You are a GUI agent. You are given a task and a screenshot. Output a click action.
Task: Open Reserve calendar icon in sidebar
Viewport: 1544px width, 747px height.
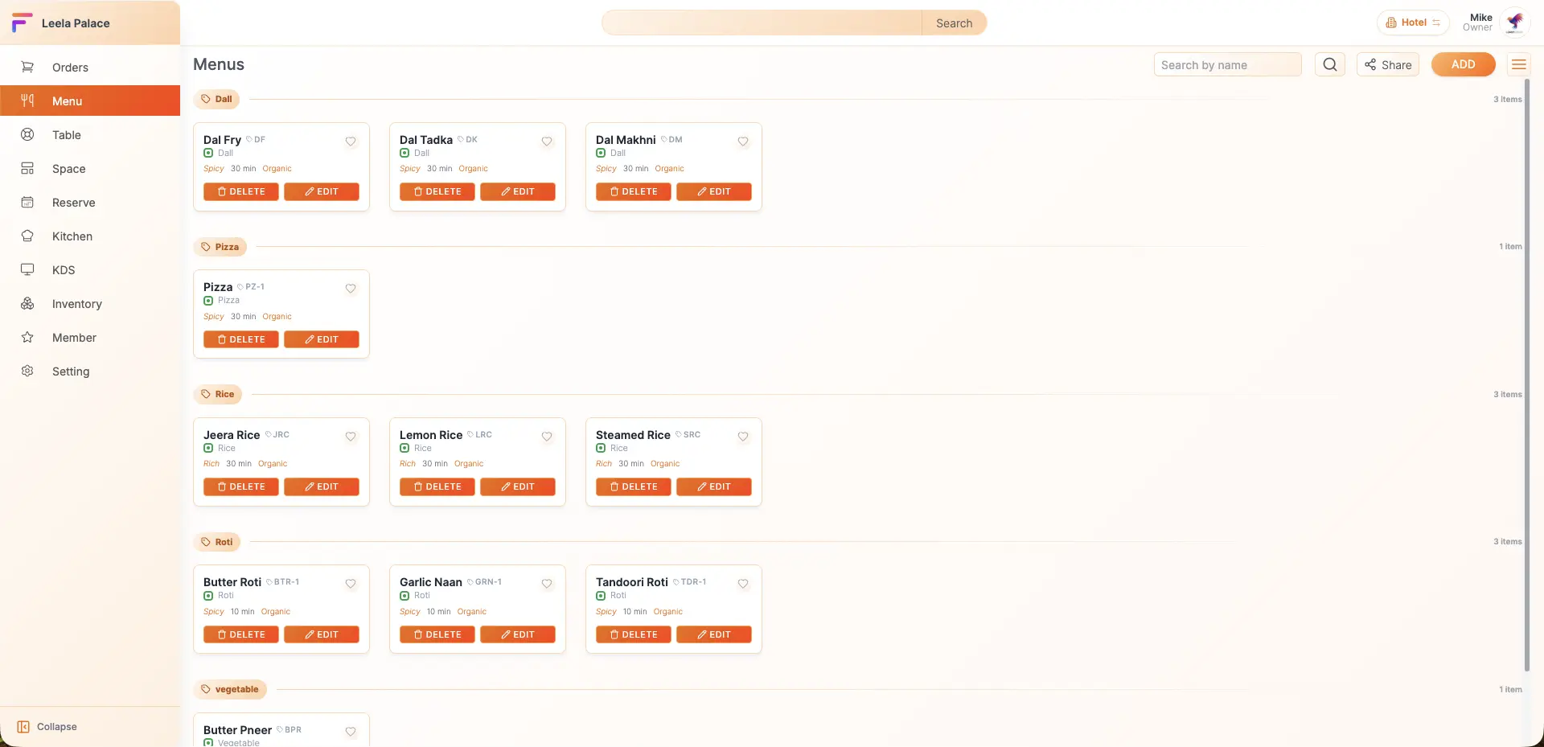pos(27,203)
